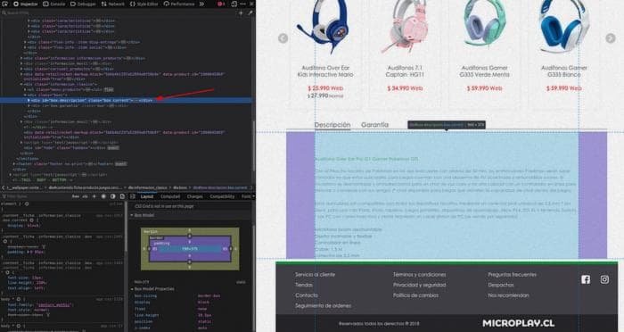Show more devtools tabs chevron
The height and width of the screenshot is (332, 624).
tap(201, 4)
